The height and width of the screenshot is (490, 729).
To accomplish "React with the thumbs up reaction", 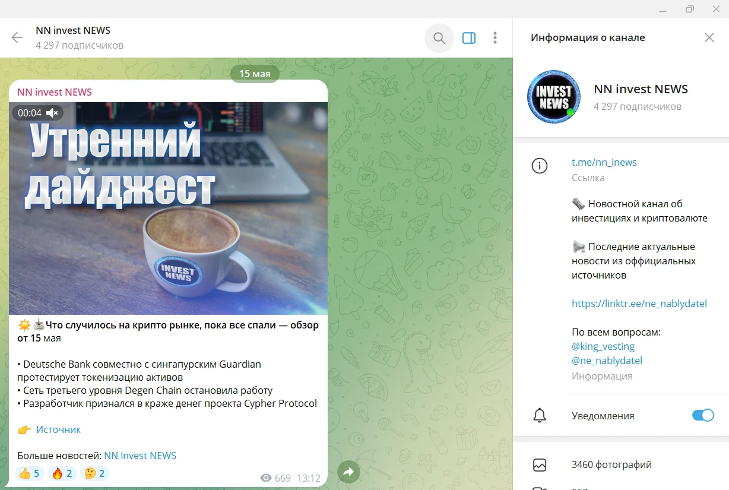I will pos(30,473).
